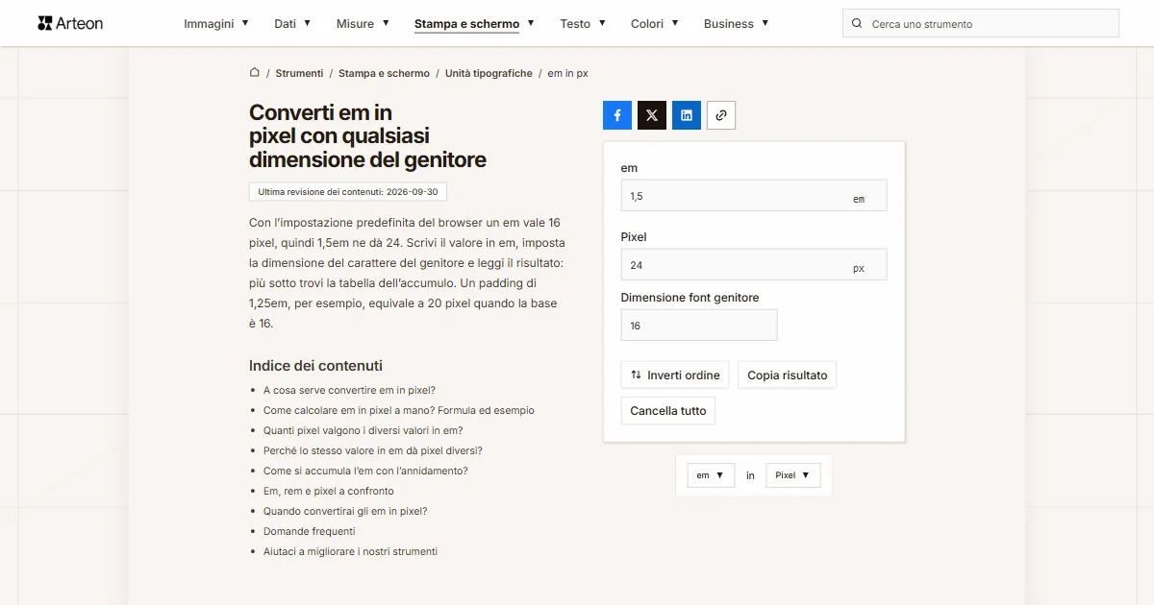Viewport: 1154px width, 605px height.
Task: Open the Stampa e schermo menu
Action: pyautogui.click(x=474, y=24)
